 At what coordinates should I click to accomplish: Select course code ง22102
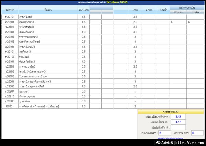coord(10,72)
